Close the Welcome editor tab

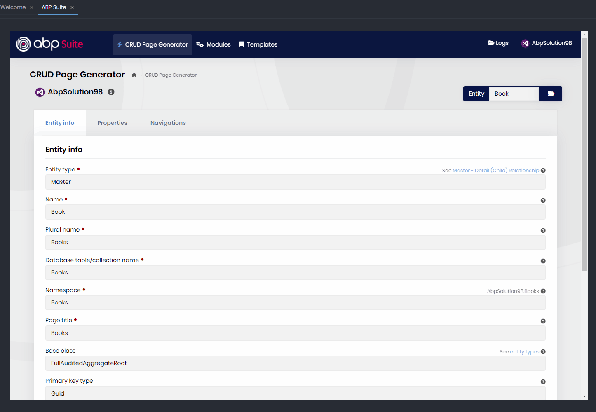(x=32, y=7)
